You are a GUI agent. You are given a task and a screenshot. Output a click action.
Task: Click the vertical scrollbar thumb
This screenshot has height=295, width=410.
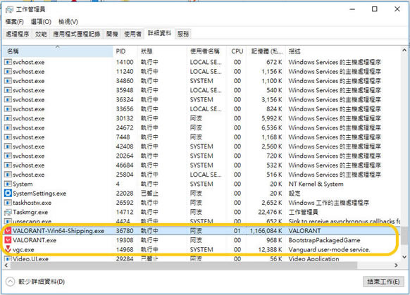coord(404,235)
